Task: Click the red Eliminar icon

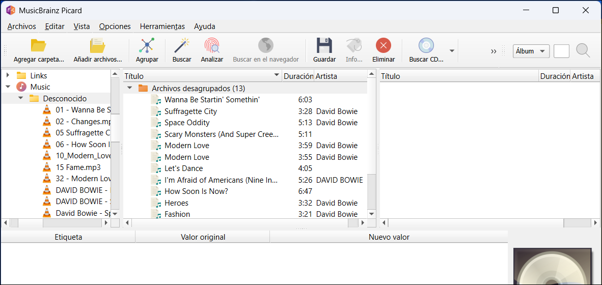Action: point(383,46)
